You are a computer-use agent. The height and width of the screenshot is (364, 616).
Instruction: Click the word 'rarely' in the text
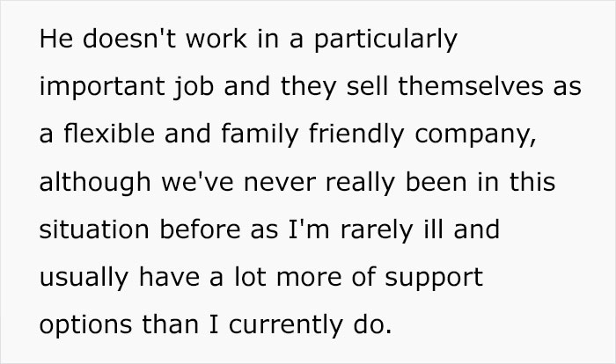[x=377, y=231]
